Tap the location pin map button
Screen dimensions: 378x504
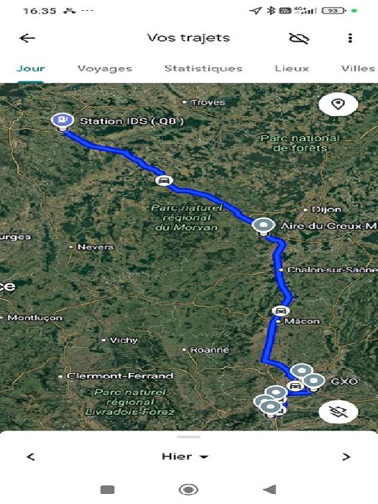click(338, 104)
